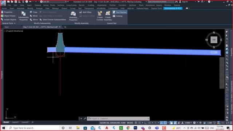This screenshot has width=233, height=131.
Task: Click the Undo arrow in quick access toolbar
Action: pyautogui.click(x=30, y=1)
